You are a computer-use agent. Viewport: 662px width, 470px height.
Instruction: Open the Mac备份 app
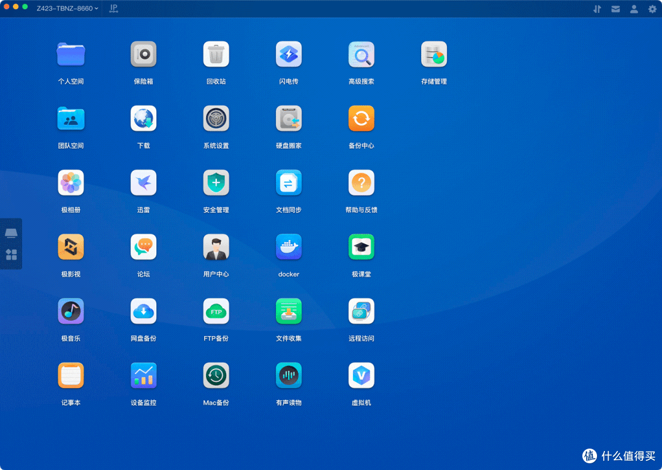216,375
